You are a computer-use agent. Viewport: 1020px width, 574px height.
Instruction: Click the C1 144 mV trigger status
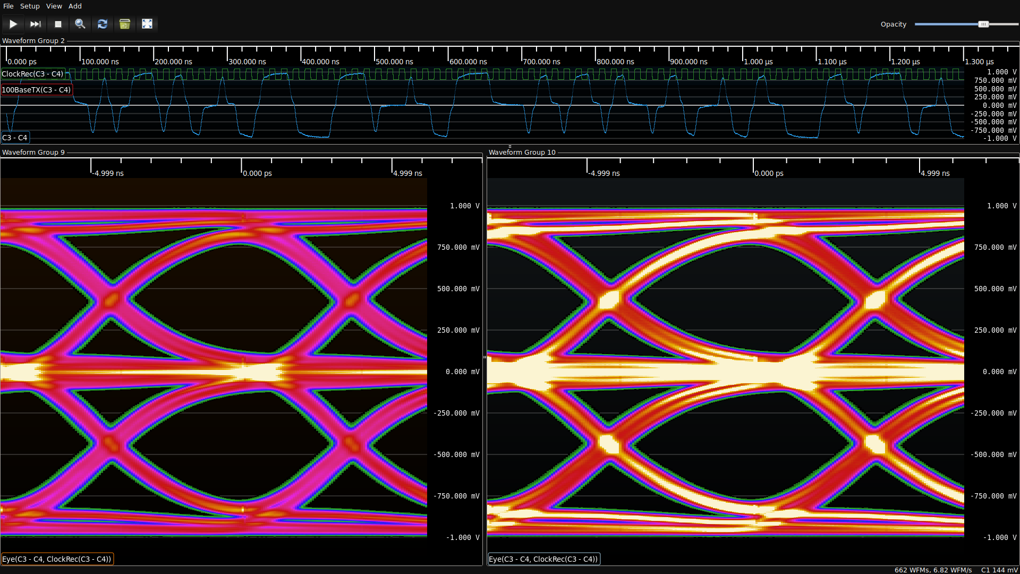click(999, 570)
